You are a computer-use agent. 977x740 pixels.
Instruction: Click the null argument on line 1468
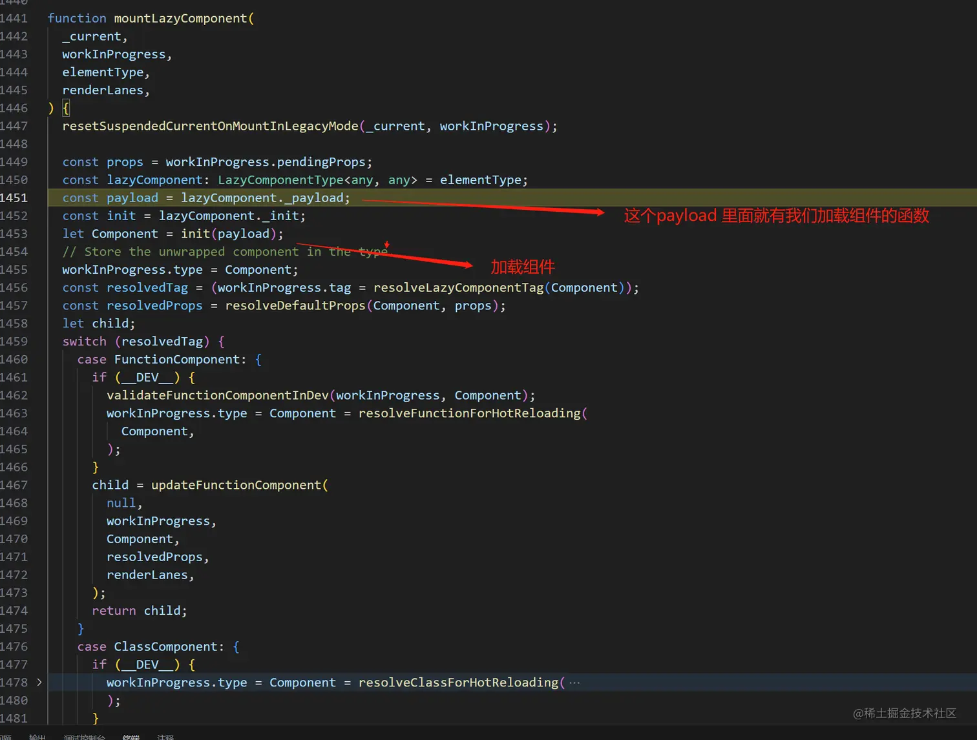[121, 503]
